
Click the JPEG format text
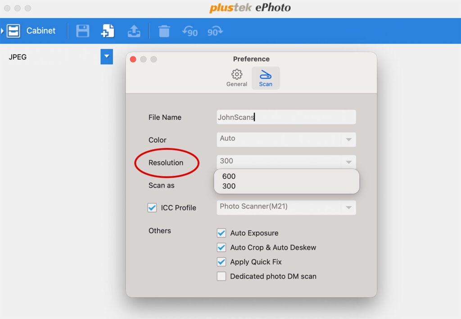[18, 57]
